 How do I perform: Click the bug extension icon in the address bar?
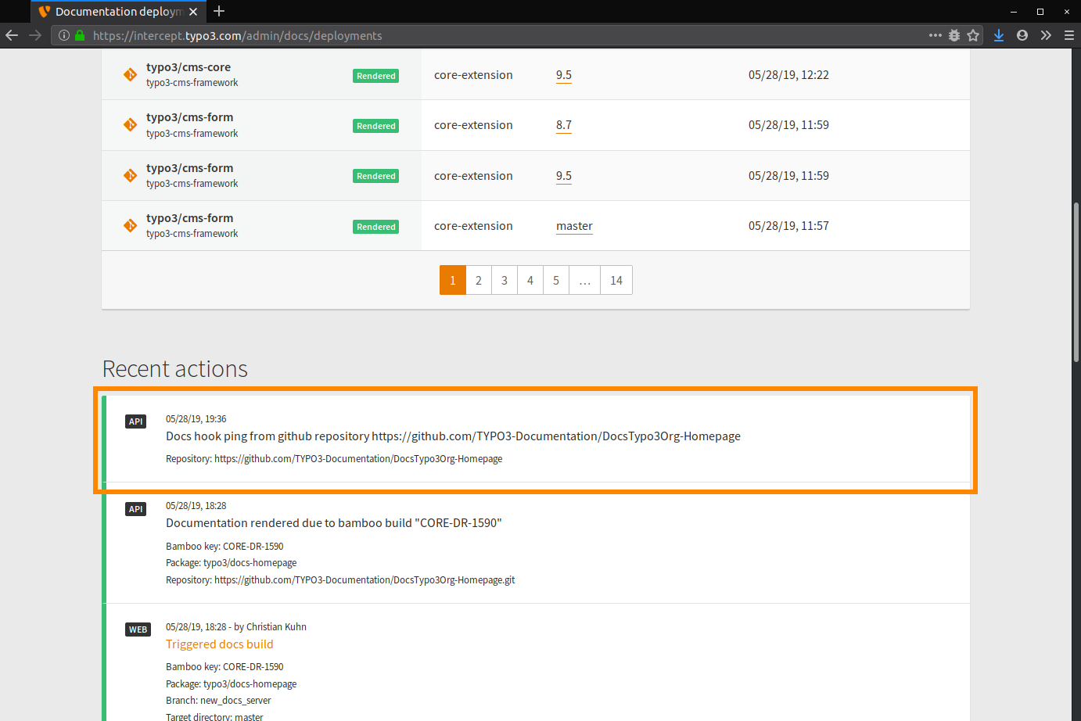coord(954,35)
